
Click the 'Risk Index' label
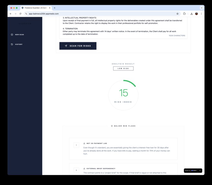(x=123, y=102)
